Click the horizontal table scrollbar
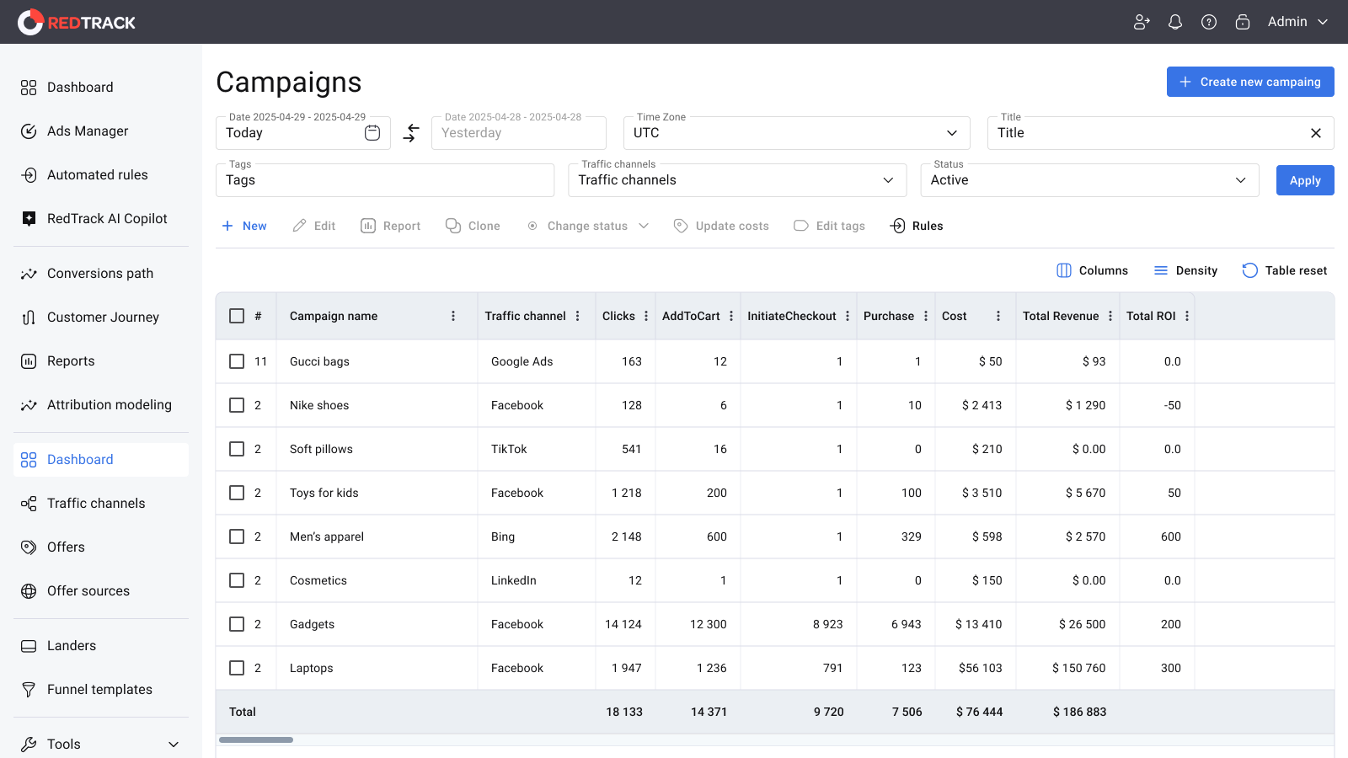Image resolution: width=1348 pixels, height=758 pixels. (256, 739)
